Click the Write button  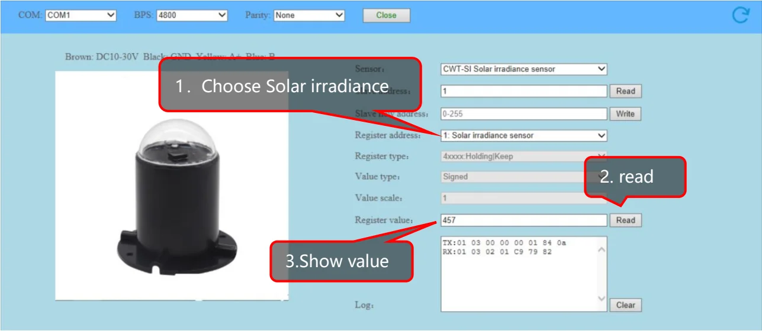click(x=625, y=113)
